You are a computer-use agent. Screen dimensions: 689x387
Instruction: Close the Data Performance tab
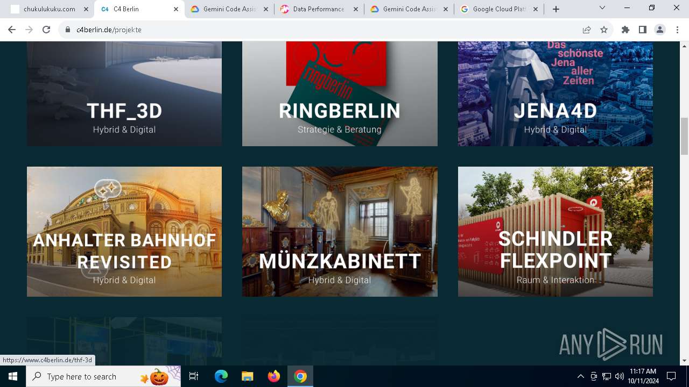pos(356,9)
